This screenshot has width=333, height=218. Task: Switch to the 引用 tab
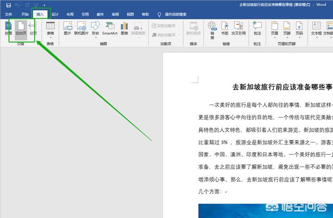coord(85,14)
